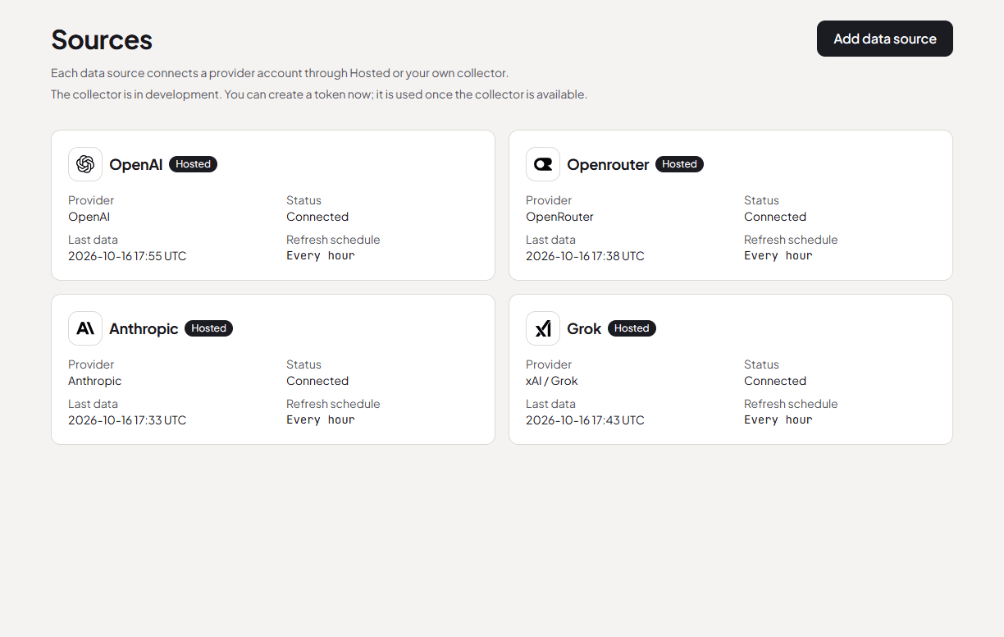
Task: Click Every hour schedule in OpenAI card
Action: [321, 256]
